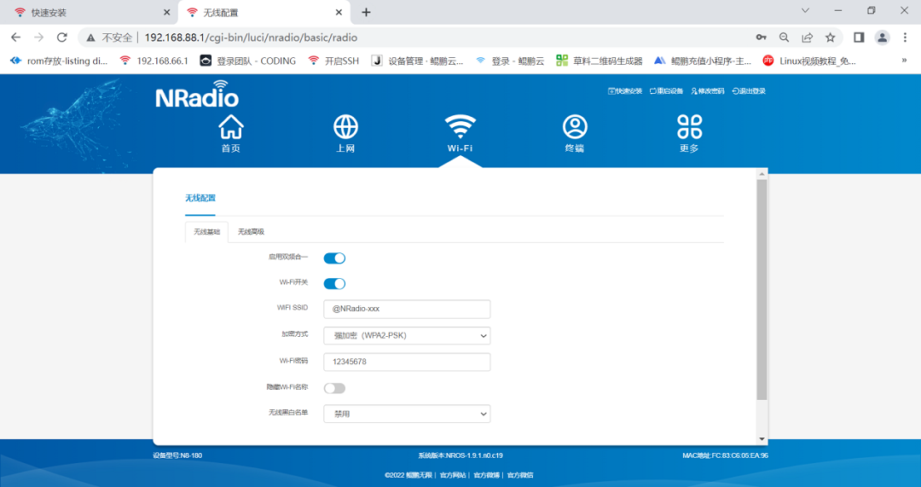Open the rom存放-listing bookmark
This screenshot has height=487, width=921.
pyautogui.click(x=60, y=61)
